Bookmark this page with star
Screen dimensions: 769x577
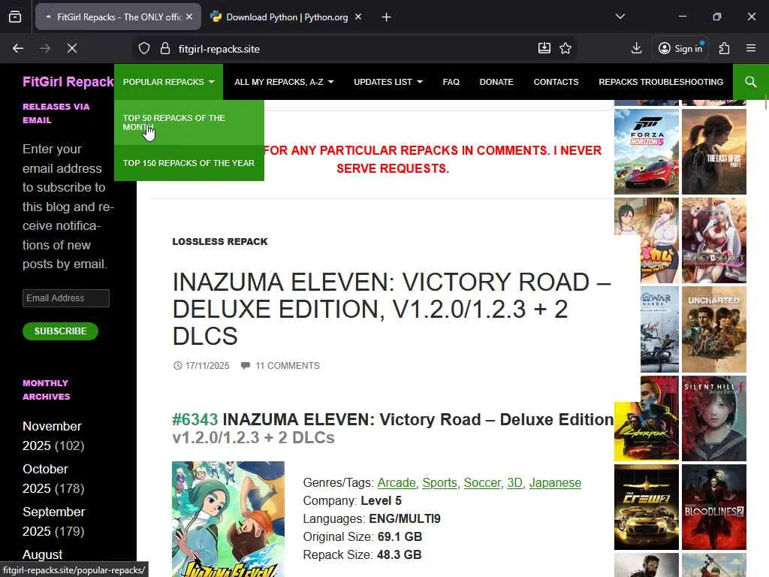point(565,48)
